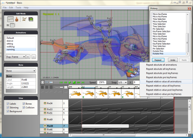Viewport: 193px width, 138px height.
Task: Toggle the Background checkbox
Action: [x=8, y=111]
